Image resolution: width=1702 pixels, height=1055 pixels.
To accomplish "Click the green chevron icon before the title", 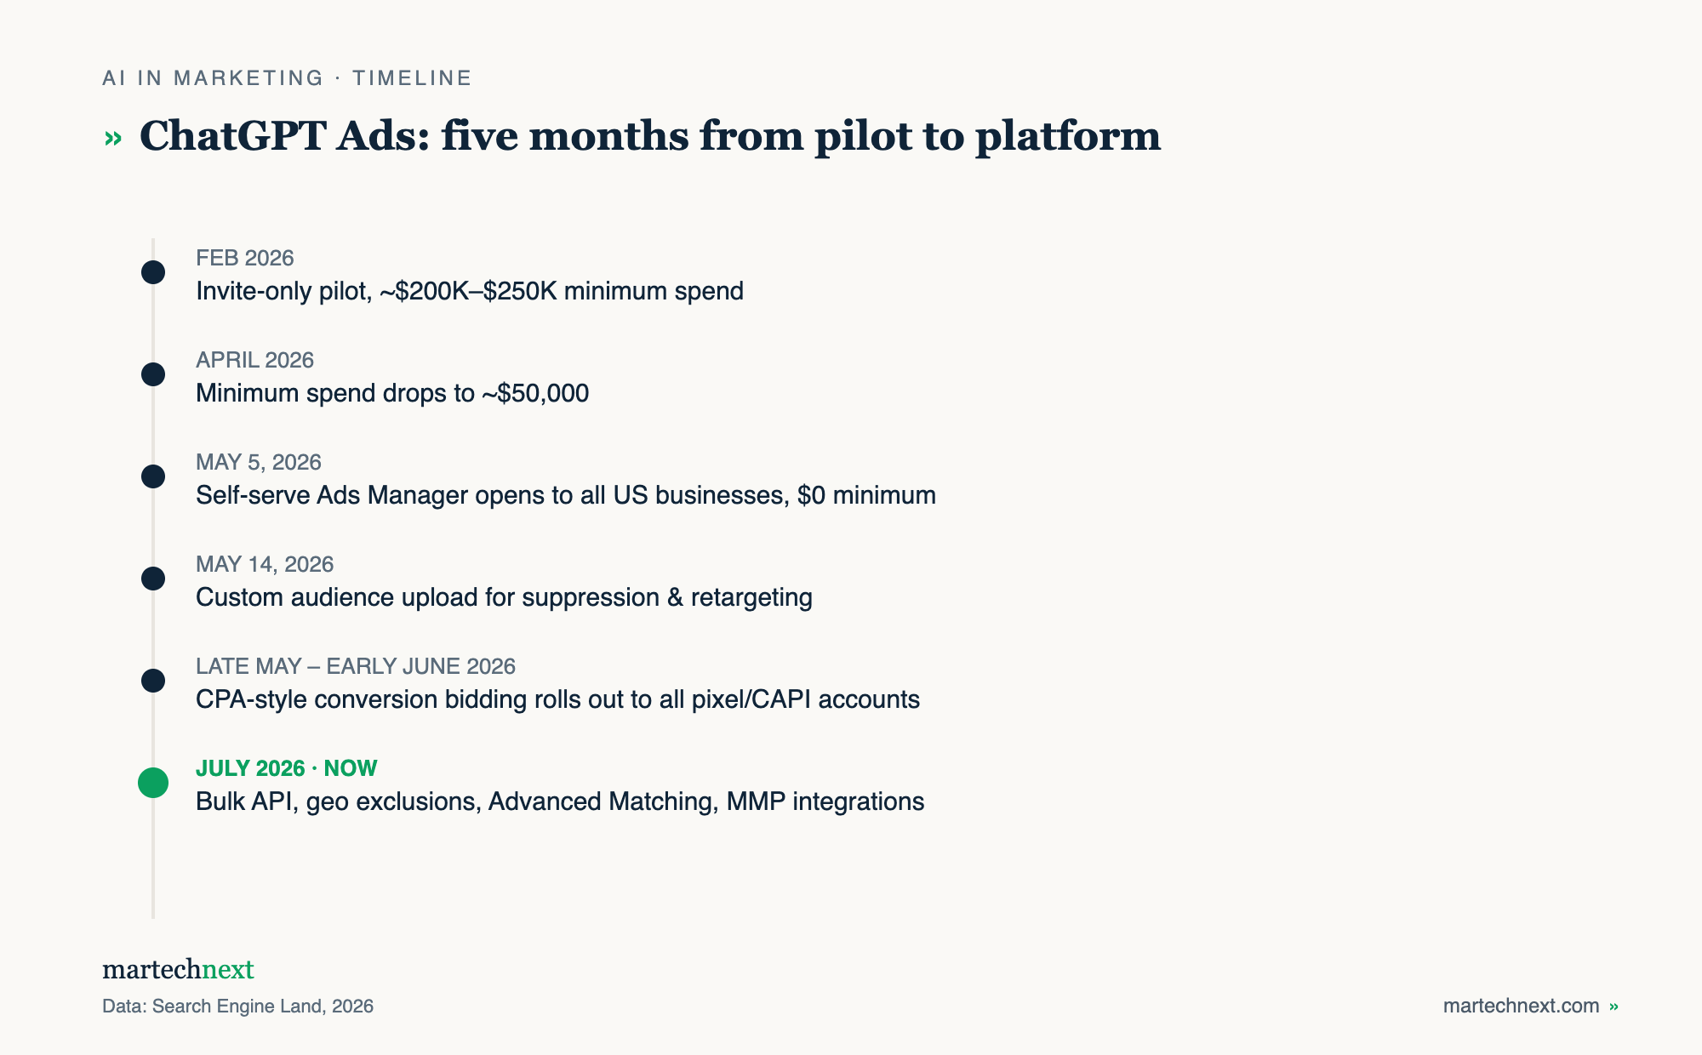I will click(113, 139).
